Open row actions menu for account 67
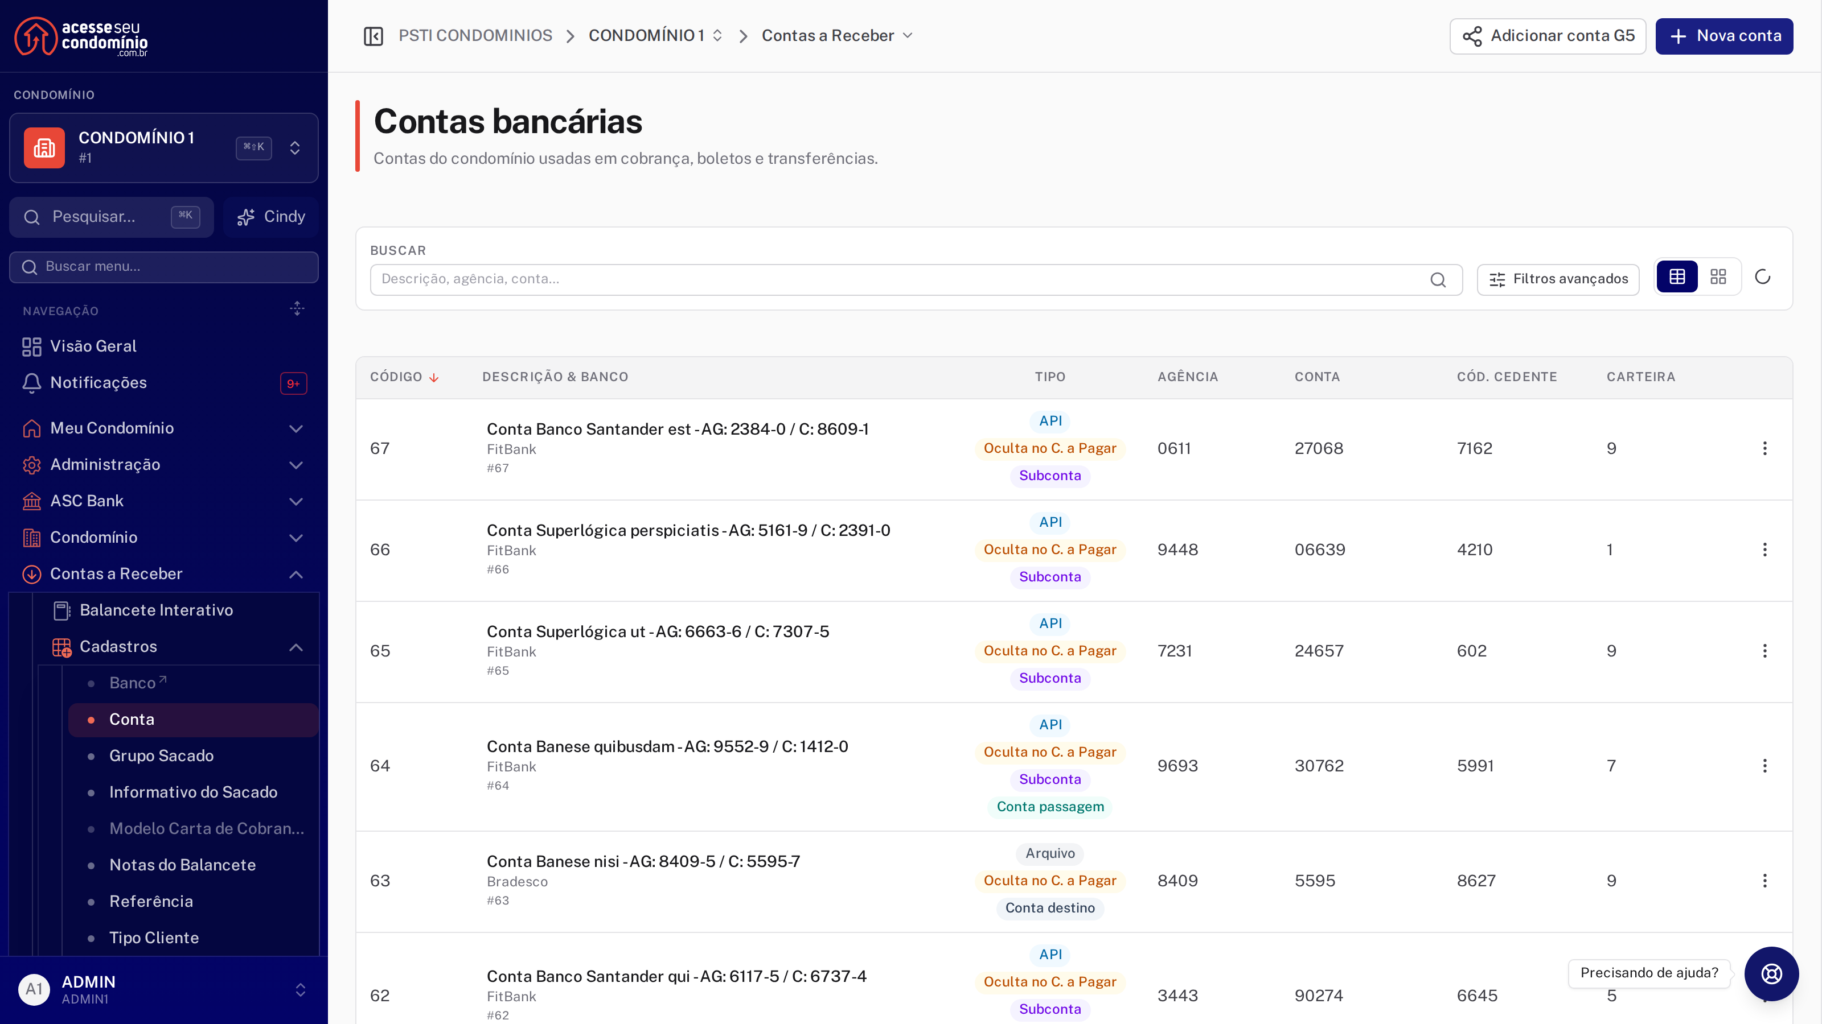1822x1024 pixels. [x=1764, y=449]
